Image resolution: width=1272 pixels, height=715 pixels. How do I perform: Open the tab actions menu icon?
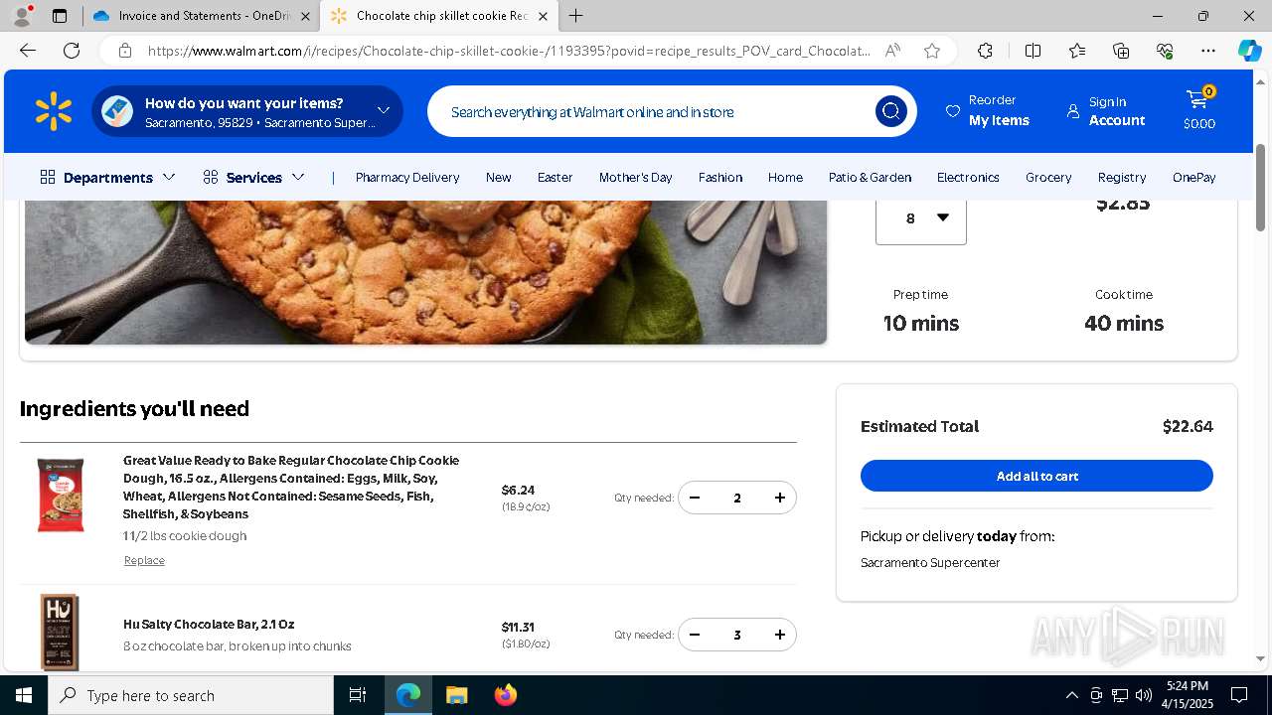pos(60,16)
